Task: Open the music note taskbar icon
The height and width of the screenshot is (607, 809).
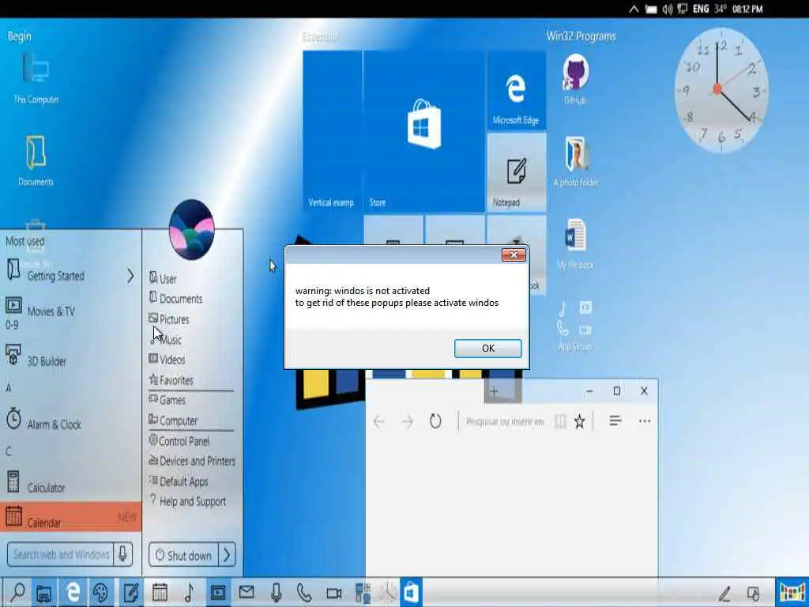Action: coord(189,592)
